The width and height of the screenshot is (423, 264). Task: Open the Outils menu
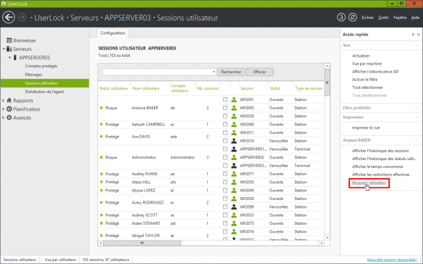(383, 18)
